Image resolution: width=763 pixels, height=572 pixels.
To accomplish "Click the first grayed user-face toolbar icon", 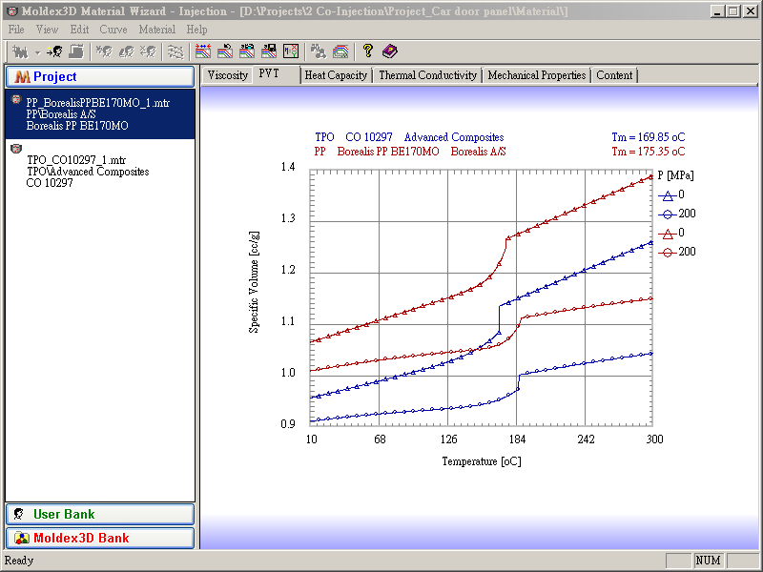I will (104, 51).
